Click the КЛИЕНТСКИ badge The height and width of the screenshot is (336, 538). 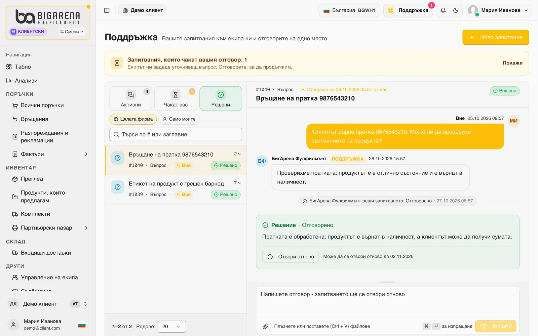tap(28, 32)
